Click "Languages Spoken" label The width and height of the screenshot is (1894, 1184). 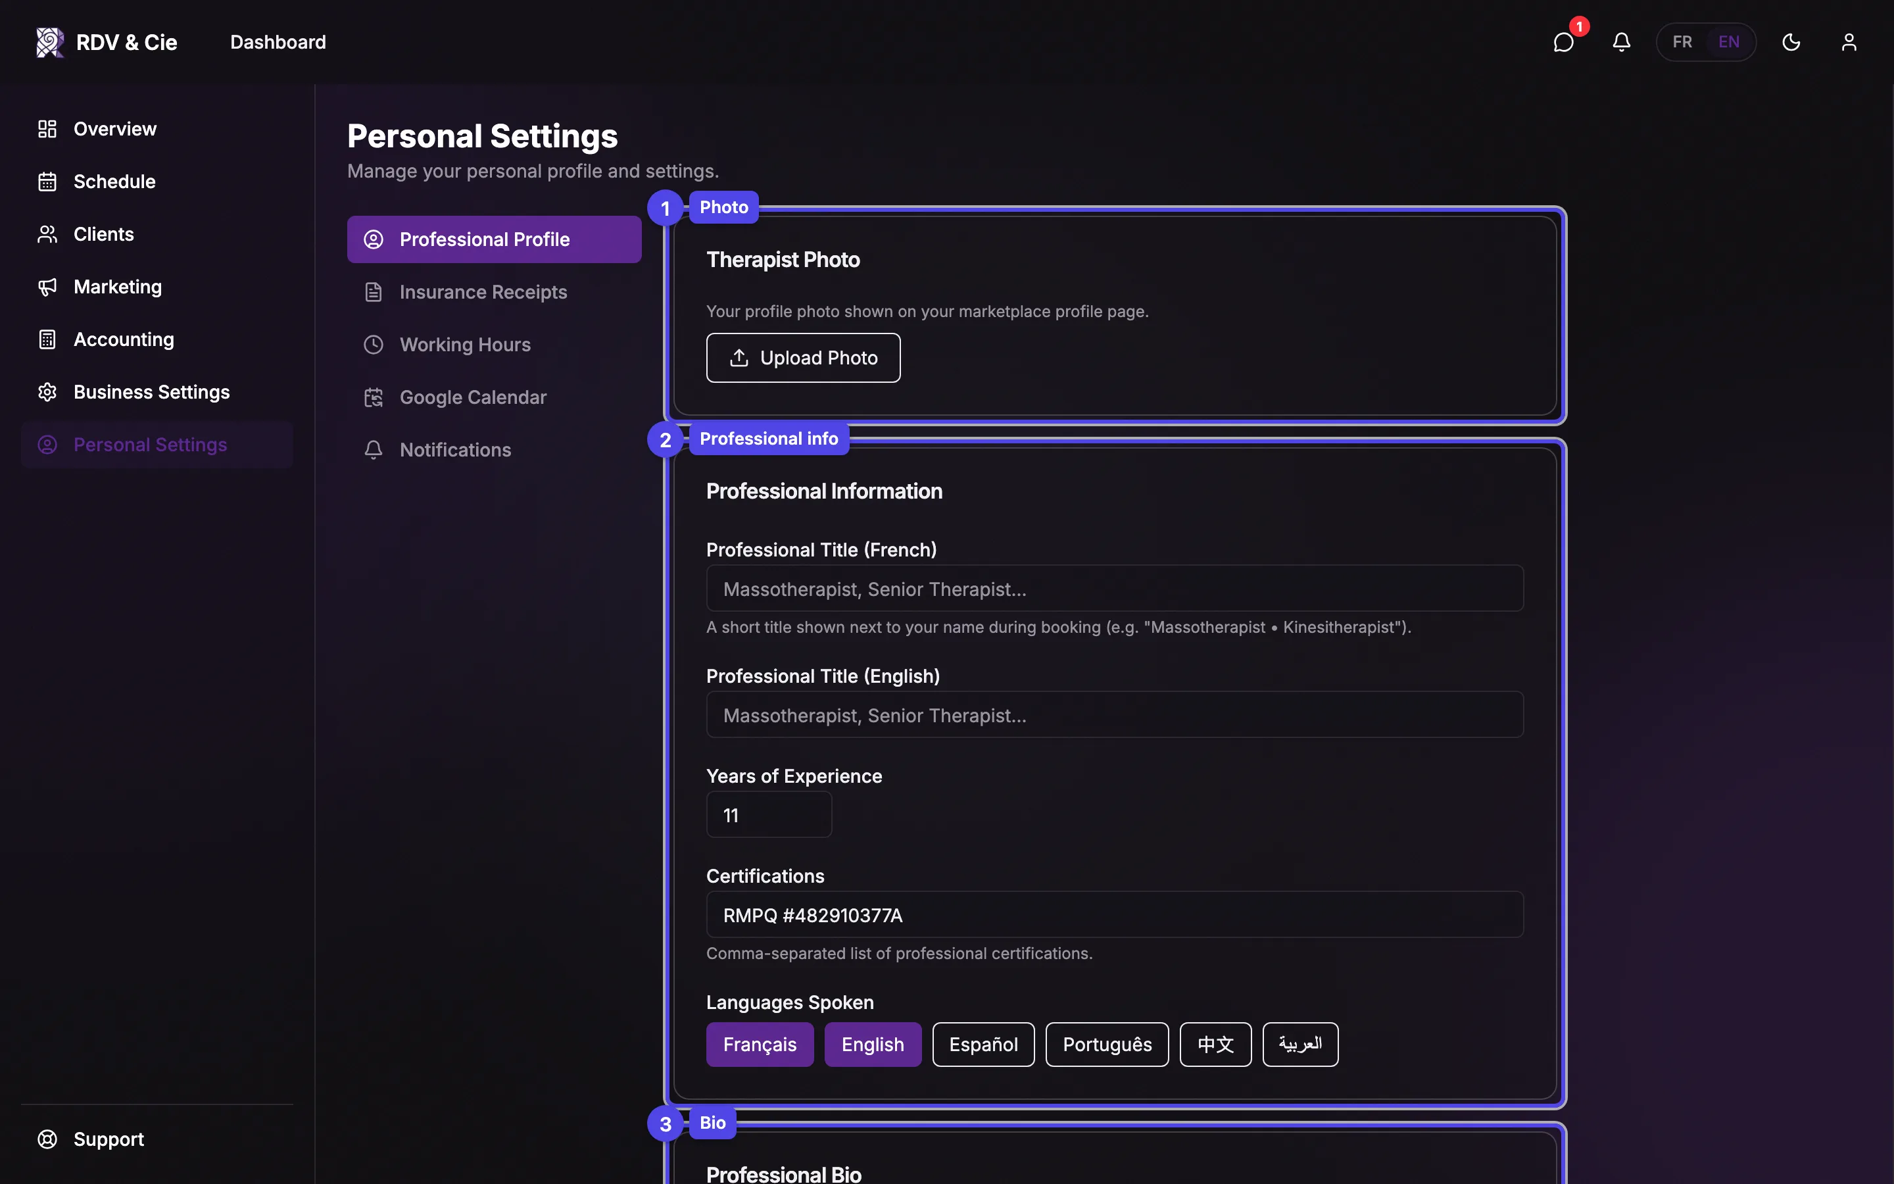790,1002
